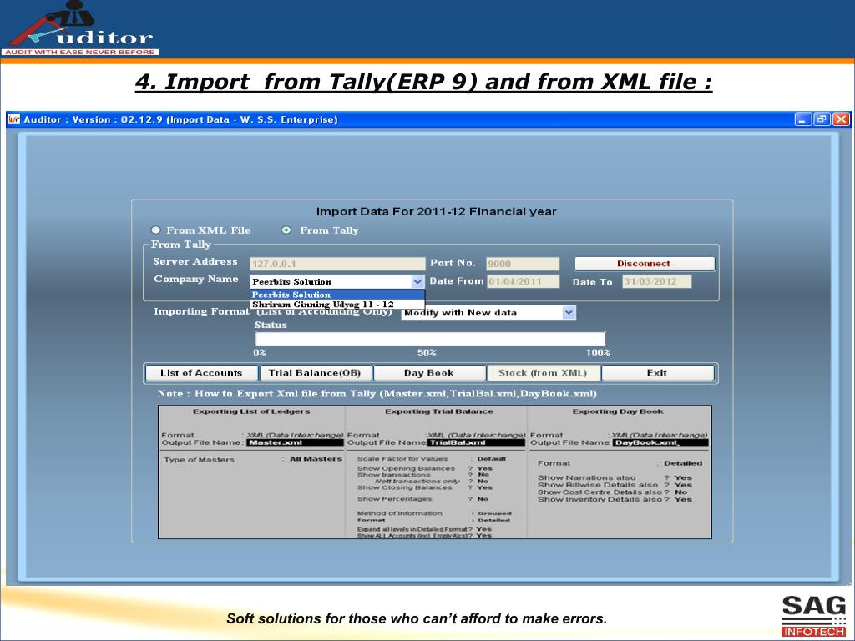Viewport: 855px width, 641px height.
Task: Click the Exporting Day Book instruction image
Action: 620,472
